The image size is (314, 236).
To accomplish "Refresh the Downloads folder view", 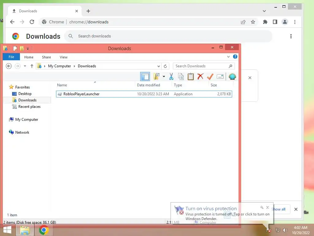I will pos(165,66).
